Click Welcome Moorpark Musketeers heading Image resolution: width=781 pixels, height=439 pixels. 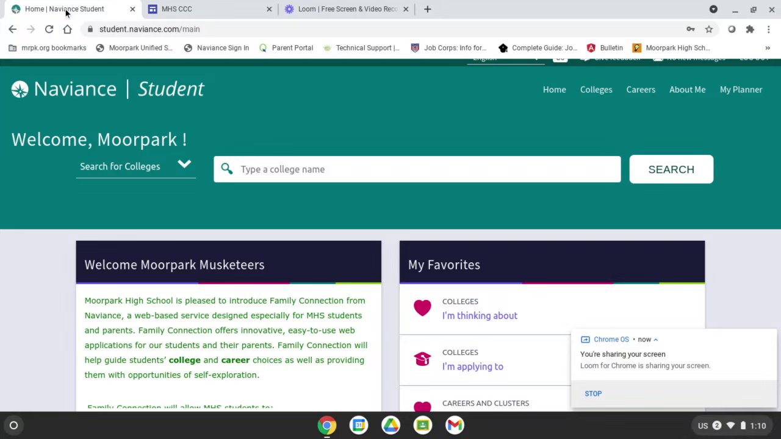coord(175,265)
